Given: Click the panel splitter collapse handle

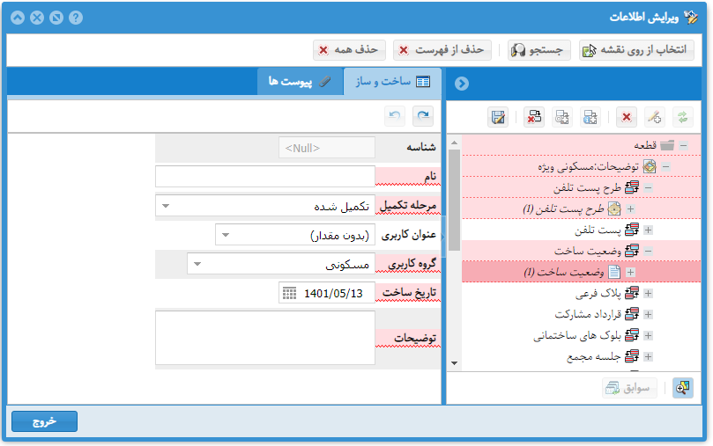Looking at the screenshot, I should tap(443, 236).
